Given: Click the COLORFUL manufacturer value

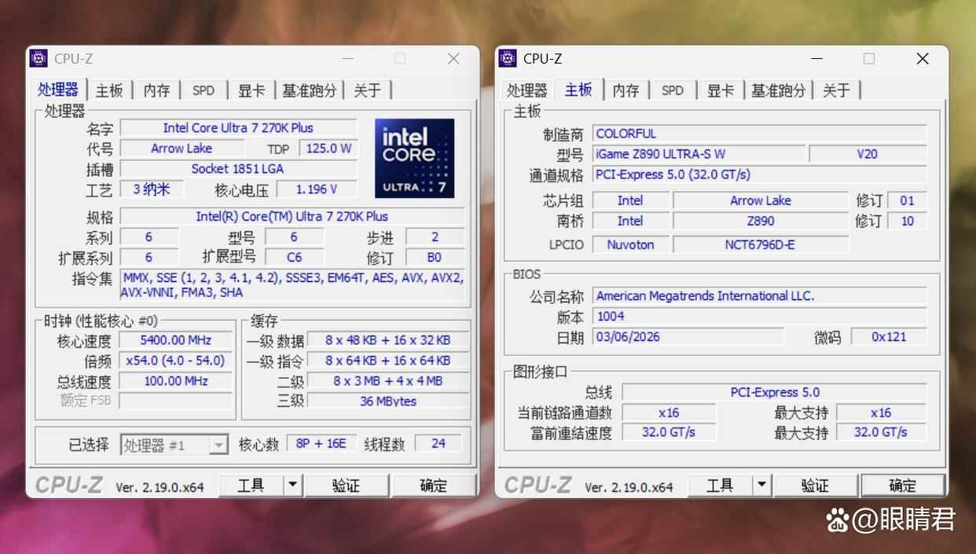Looking at the screenshot, I should (759, 134).
